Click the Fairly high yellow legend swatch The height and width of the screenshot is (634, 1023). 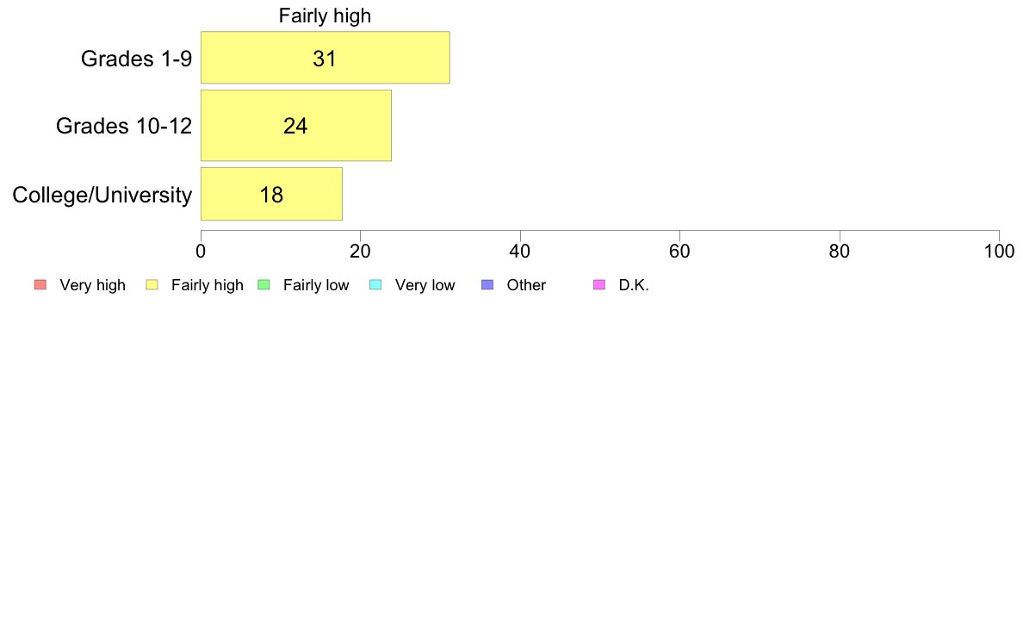pyautogui.click(x=152, y=284)
